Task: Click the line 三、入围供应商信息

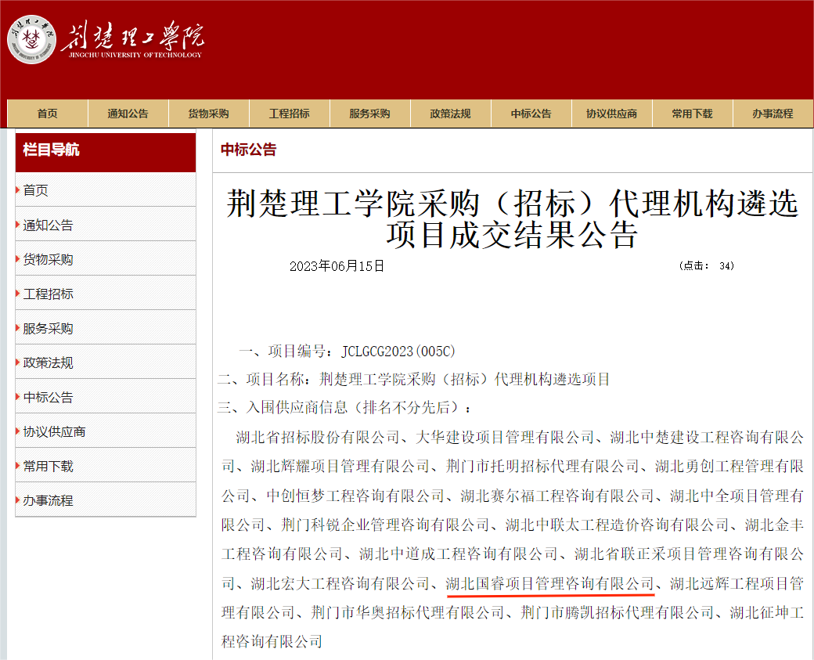Action: [x=344, y=407]
